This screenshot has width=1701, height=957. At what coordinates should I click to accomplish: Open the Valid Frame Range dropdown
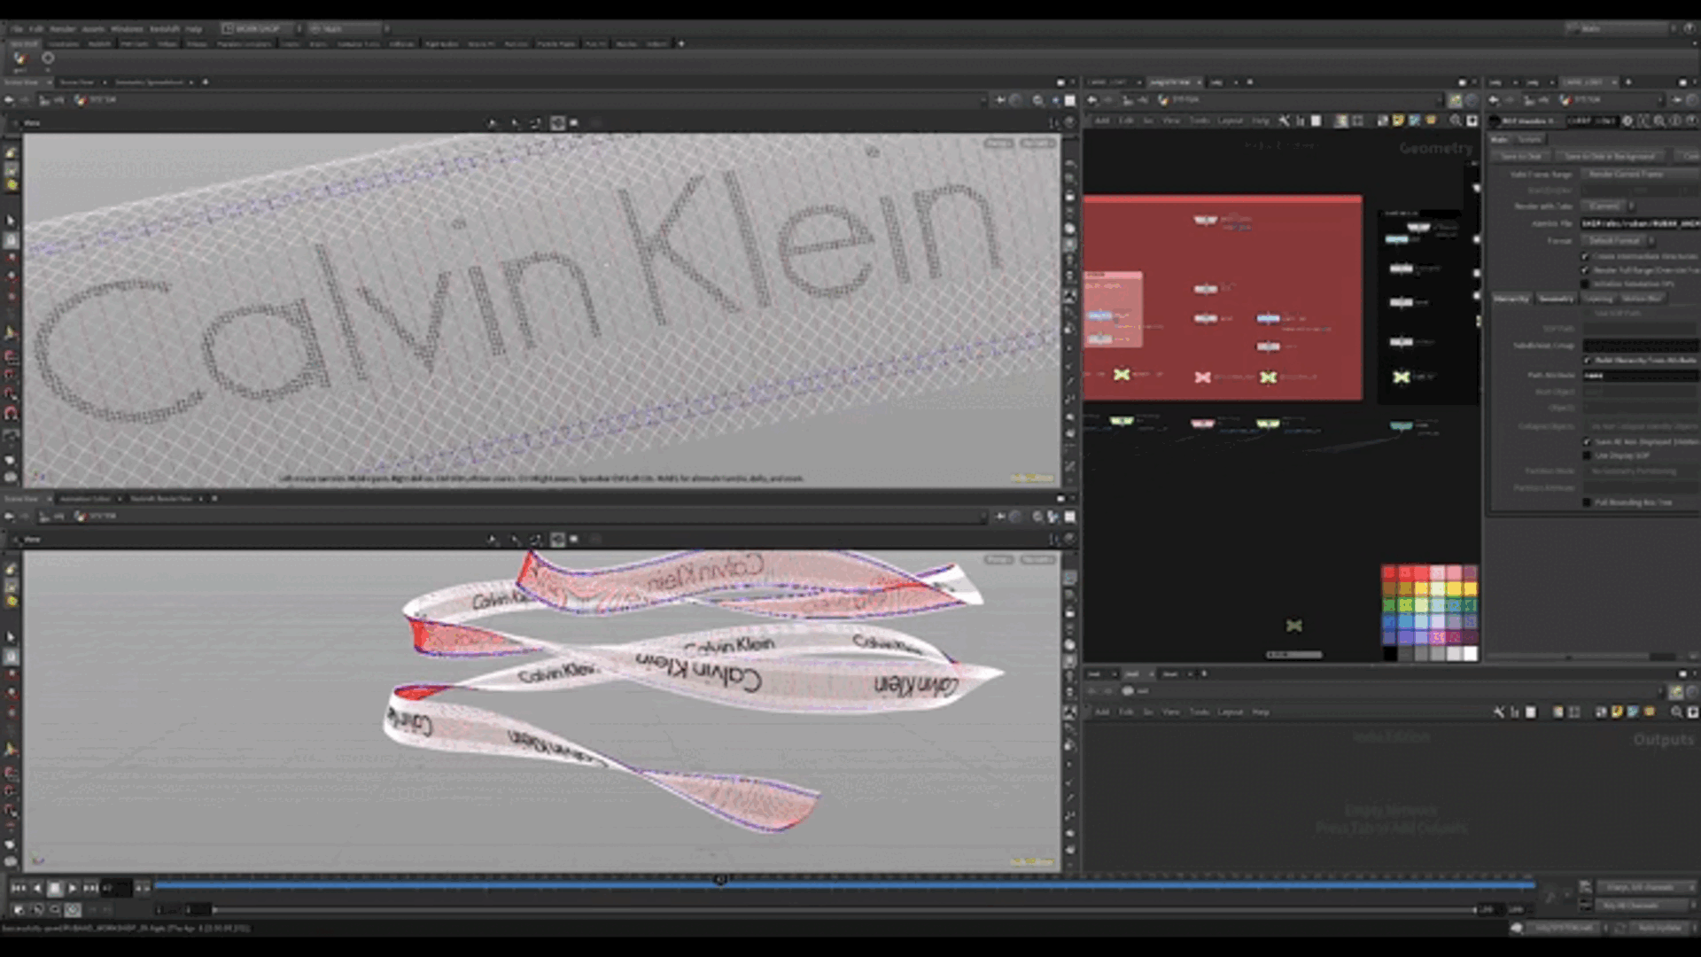[x=1639, y=174]
